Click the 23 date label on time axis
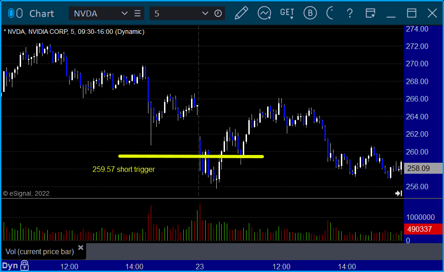Viewport: 444px width, 272px height. (200, 267)
